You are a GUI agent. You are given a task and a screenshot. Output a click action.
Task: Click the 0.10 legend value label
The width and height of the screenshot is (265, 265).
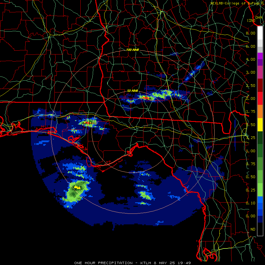251,203
